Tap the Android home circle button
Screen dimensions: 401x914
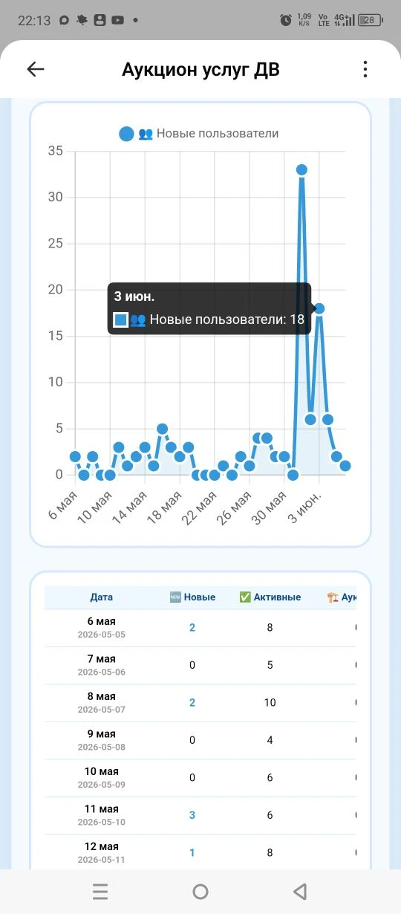point(200,892)
